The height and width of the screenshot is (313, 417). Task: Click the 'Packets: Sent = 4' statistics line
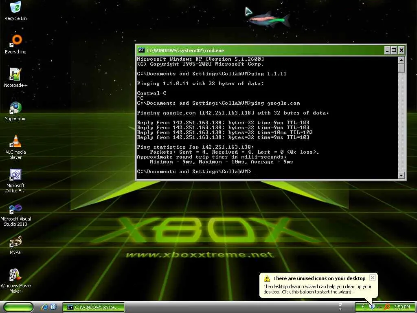pos(235,152)
